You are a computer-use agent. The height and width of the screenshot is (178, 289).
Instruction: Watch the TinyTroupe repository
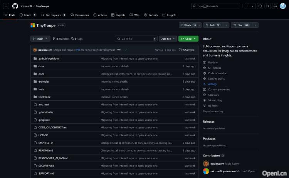188,25
